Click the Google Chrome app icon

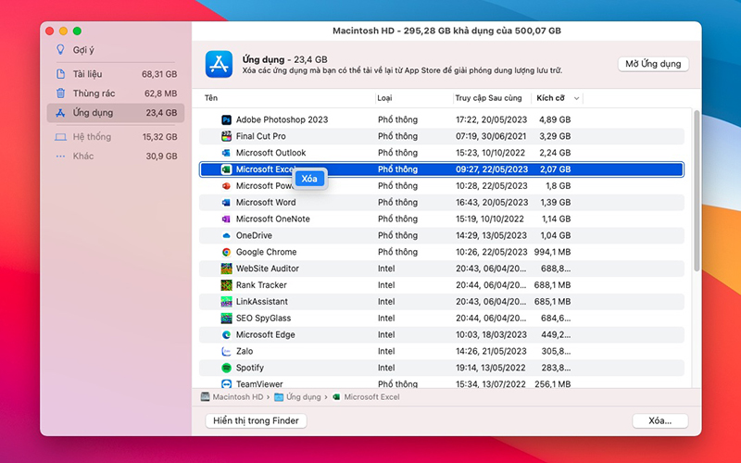point(226,252)
